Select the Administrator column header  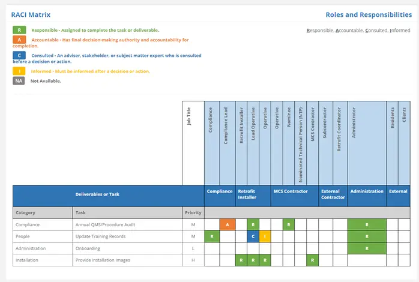[x=367, y=143]
